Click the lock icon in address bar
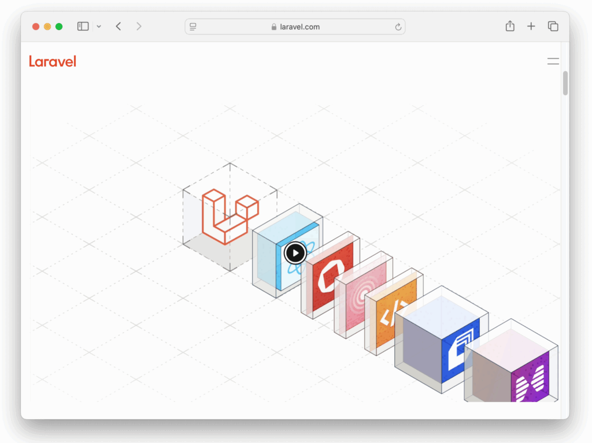The image size is (592, 443). (x=273, y=27)
